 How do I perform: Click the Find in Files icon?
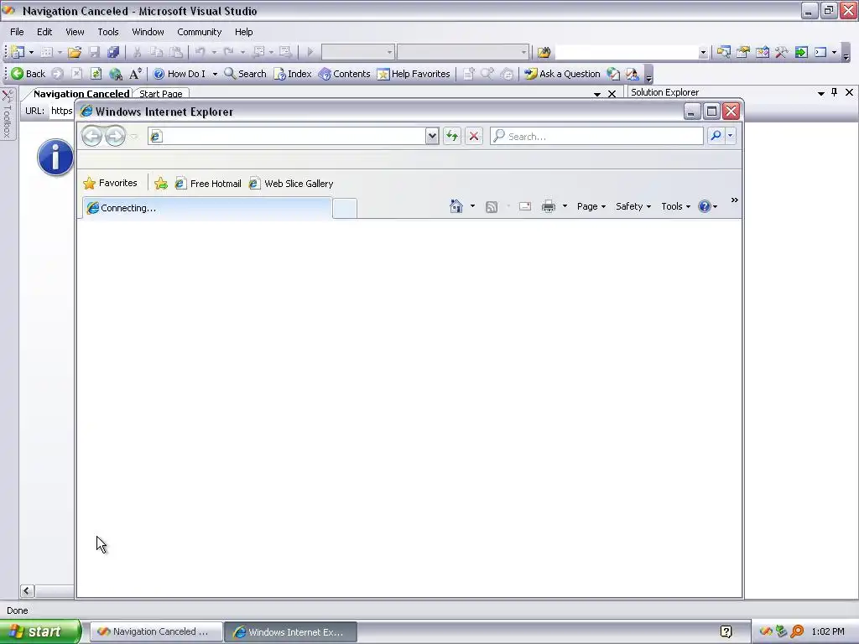[544, 52]
